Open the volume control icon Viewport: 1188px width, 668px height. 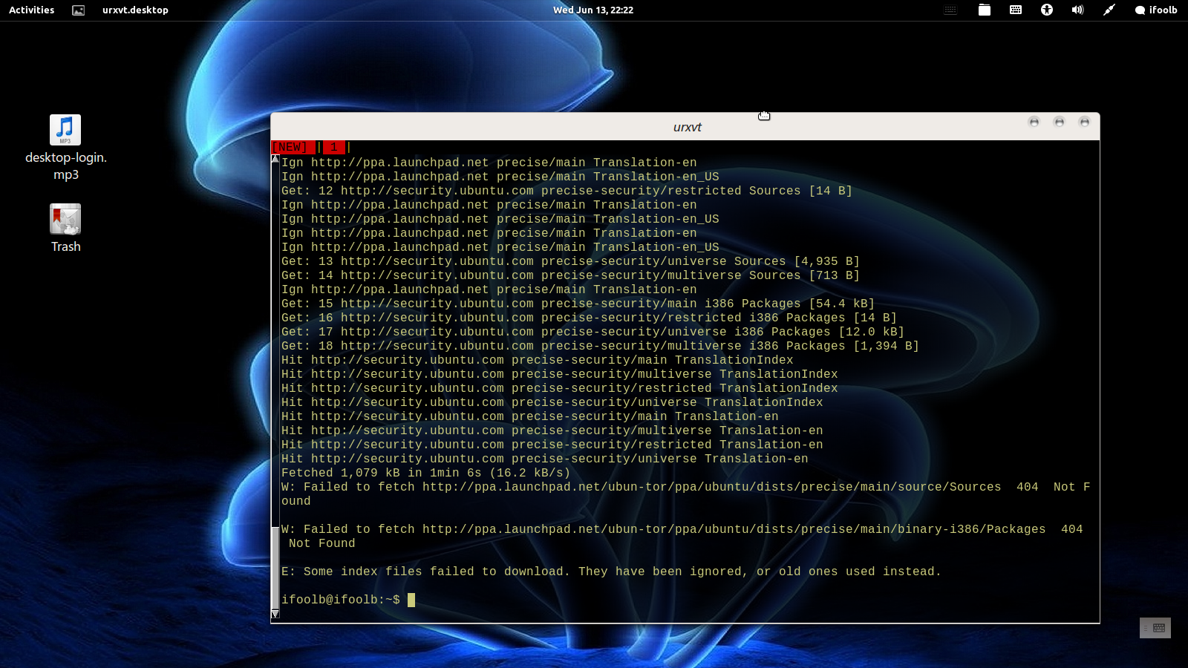pyautogui.click(x=1077, y=10)
